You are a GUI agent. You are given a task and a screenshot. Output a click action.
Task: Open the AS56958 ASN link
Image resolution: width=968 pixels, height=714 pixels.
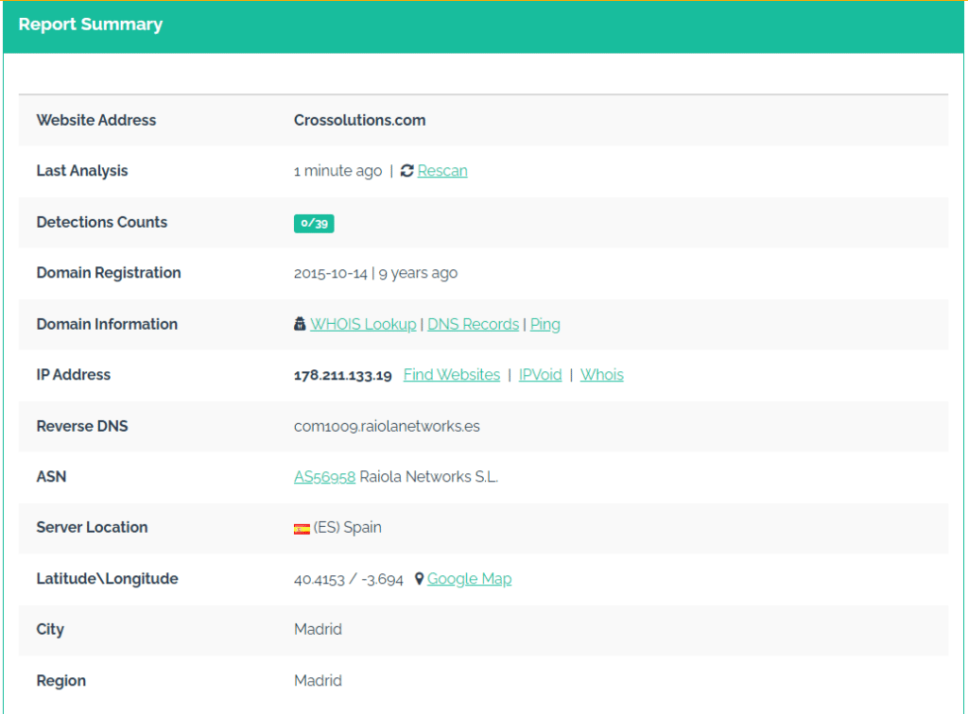(x=324, y=477)
